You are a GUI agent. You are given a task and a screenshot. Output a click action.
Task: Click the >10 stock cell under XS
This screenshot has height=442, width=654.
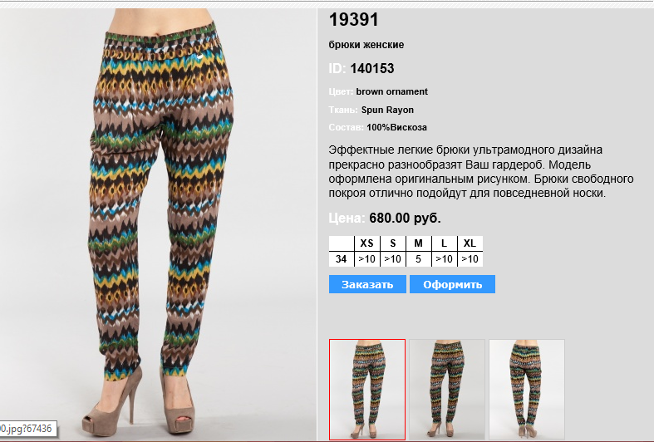pos(366,259)
